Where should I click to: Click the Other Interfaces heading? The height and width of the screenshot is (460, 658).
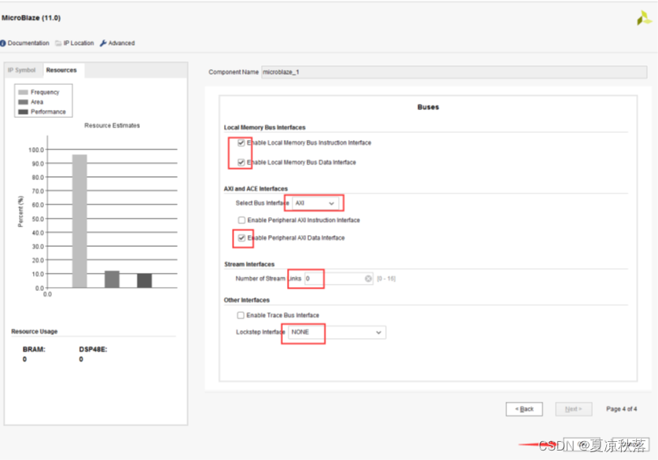[247, 300]
